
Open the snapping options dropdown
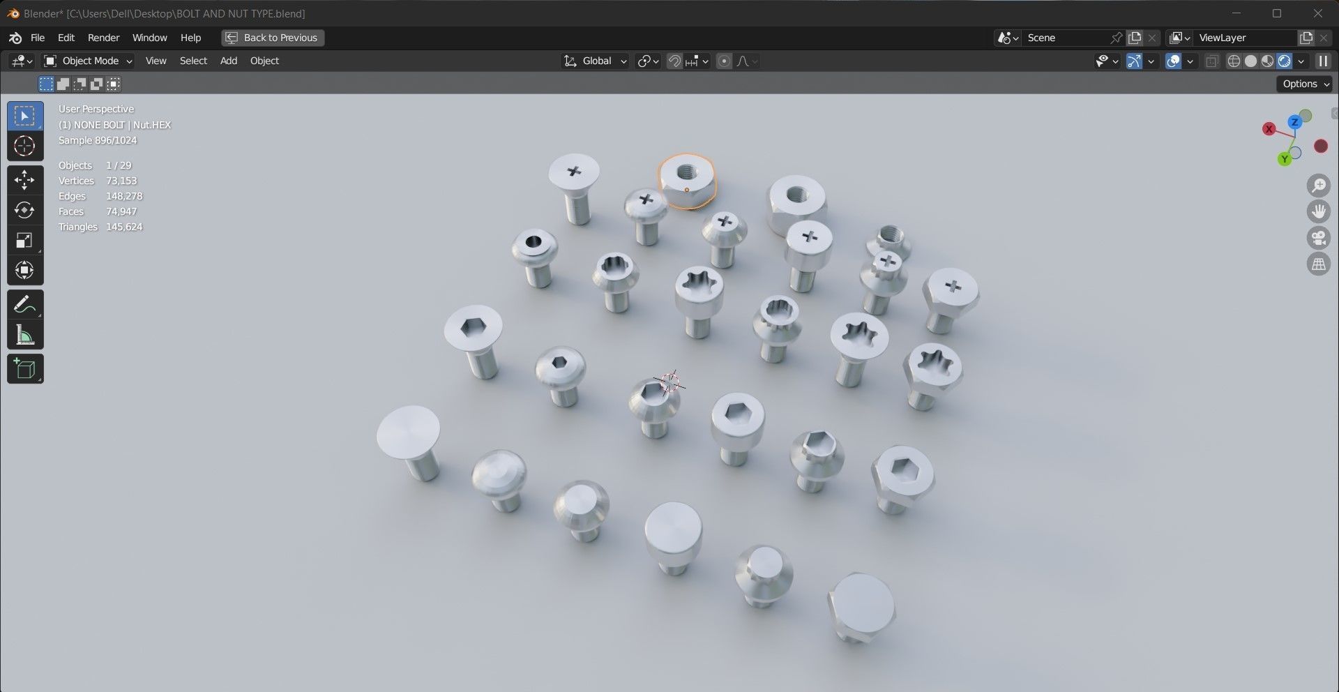click(x=697, y=61)
